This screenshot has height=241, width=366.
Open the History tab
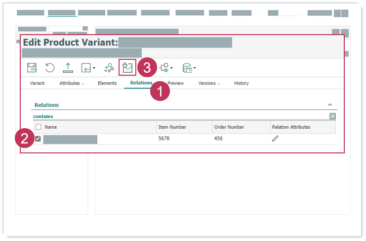[x=241, y=83]
